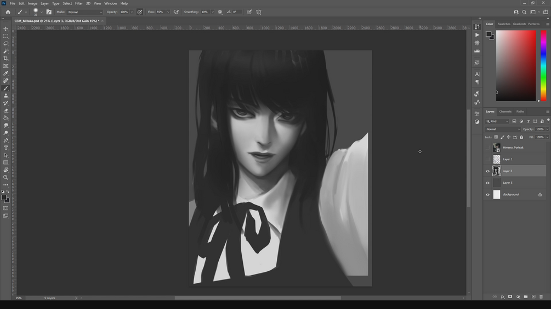Open the layer Kind filter dropdown
Viewport: 551px width, 309px height.
click(497, 121)
